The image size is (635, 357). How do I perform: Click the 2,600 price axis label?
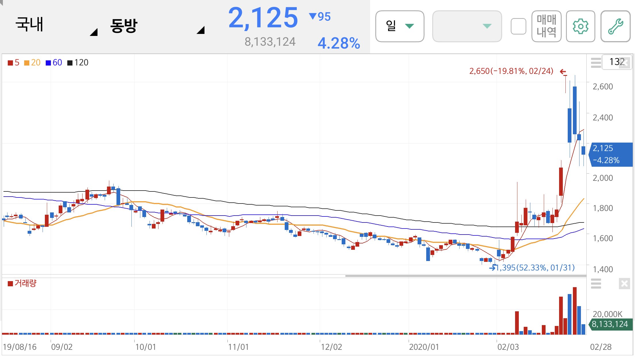[x=603, y=87]
